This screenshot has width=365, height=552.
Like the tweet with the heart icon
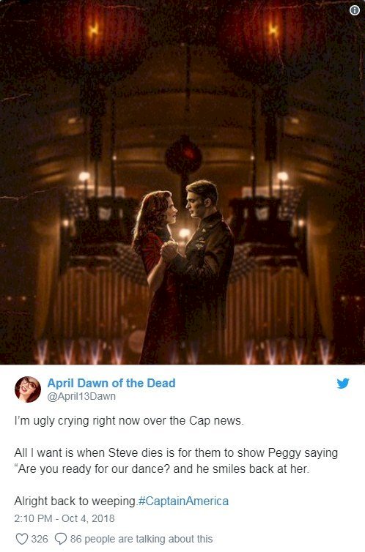[22, 539]
